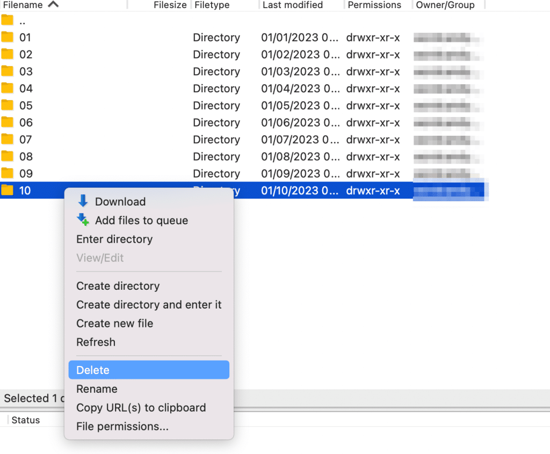This screenshot has width=550, height=454.
Task: Choose Create new file option
Action: click(114, 323)
